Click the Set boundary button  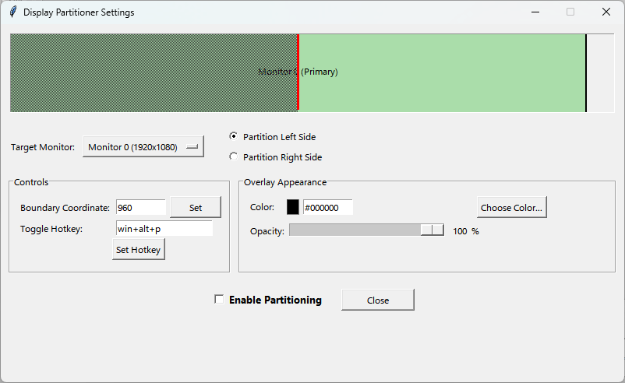tap(196, 207)
